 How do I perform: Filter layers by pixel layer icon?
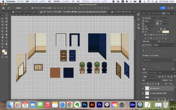click(x=160, y=77)
